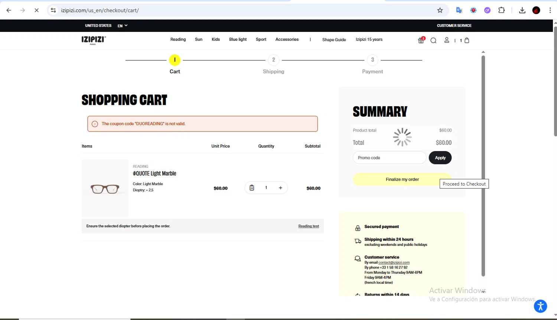557x320 pixels.
Task: Click the Finalize my order button
Action: (402, 179)
